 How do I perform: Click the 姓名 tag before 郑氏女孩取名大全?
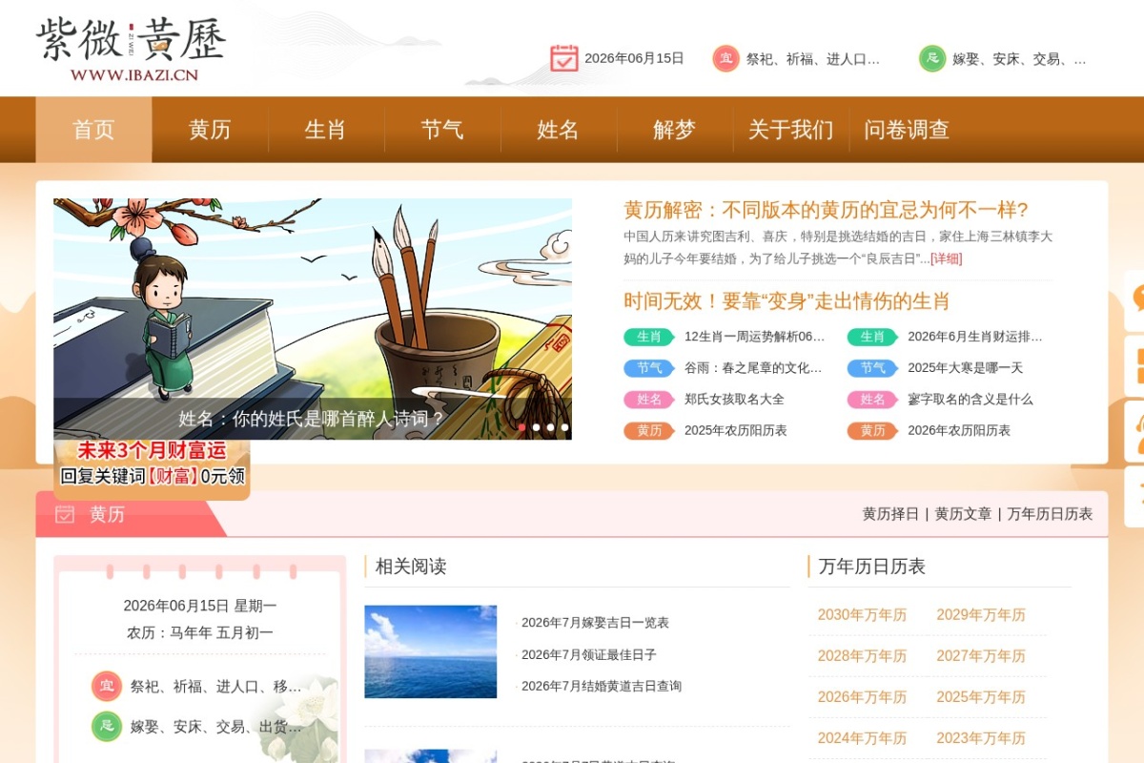[x=649, y=400]
